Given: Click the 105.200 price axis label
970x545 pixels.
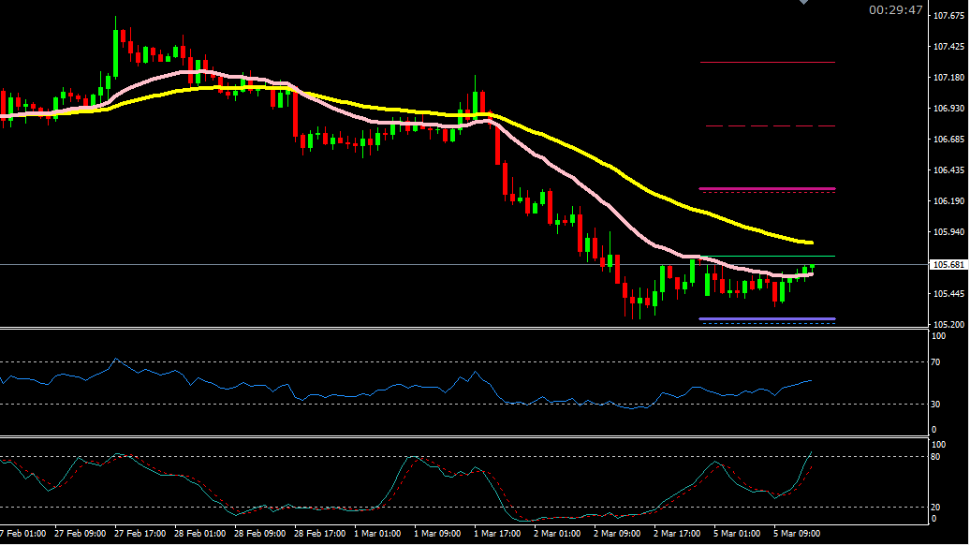Looking at the screenshot, I should pos(948,324).
